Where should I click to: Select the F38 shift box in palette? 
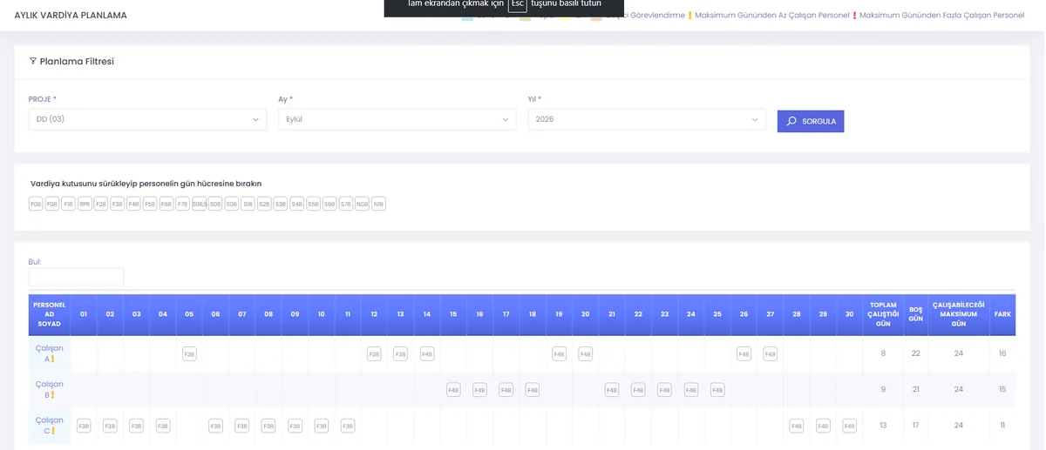tap(117, 204)
